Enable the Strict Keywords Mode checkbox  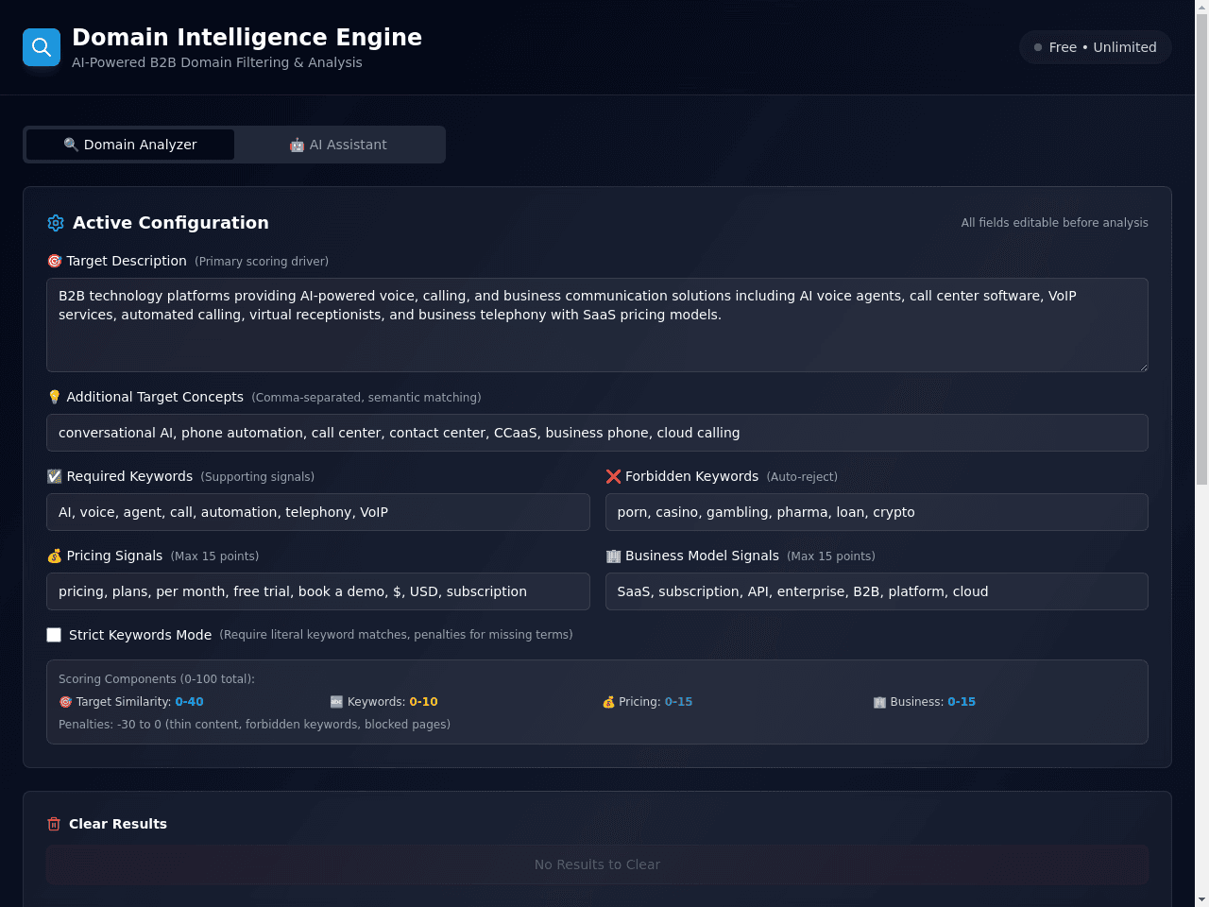(x=54, y=635)
